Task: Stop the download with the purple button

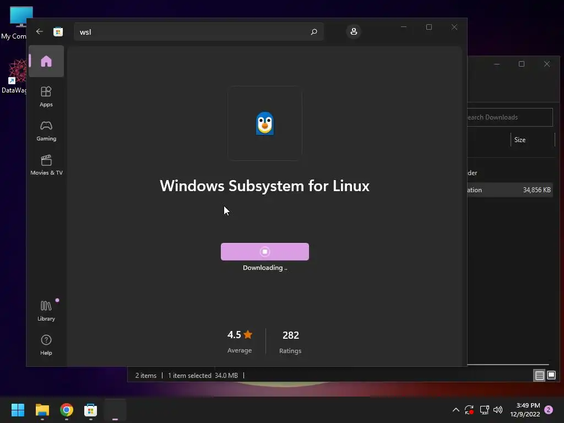Action: (265, 252)
